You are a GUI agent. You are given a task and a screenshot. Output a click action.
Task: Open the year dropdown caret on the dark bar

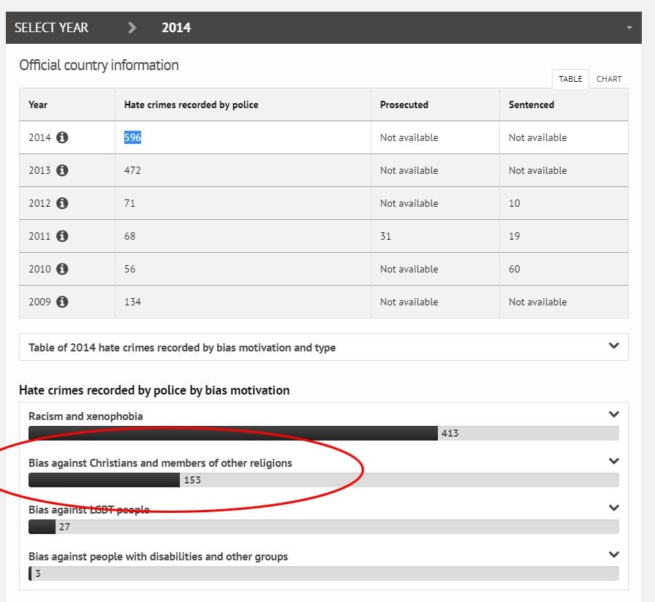pos(629,28)
